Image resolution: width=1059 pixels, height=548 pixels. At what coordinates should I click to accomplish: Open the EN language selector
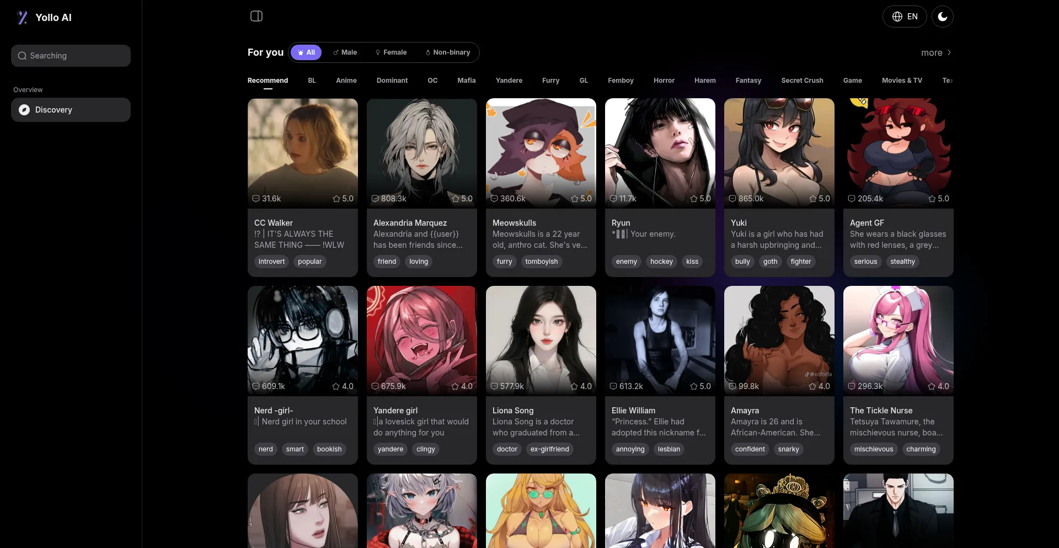[905, 17]
